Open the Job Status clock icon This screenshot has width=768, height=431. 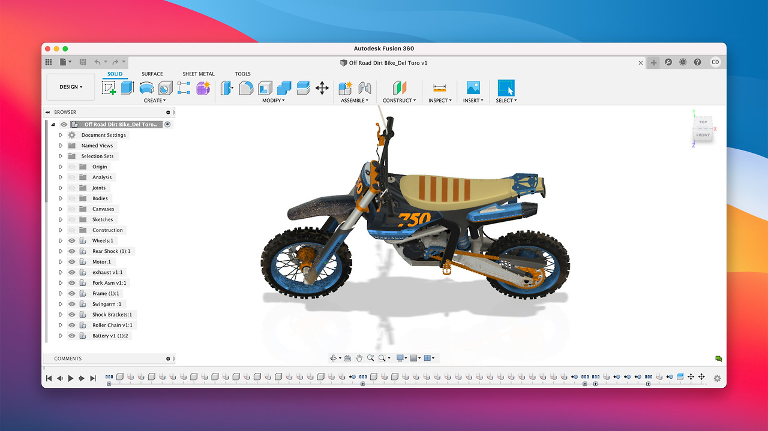pyautogui.click(x=683, y=62)
